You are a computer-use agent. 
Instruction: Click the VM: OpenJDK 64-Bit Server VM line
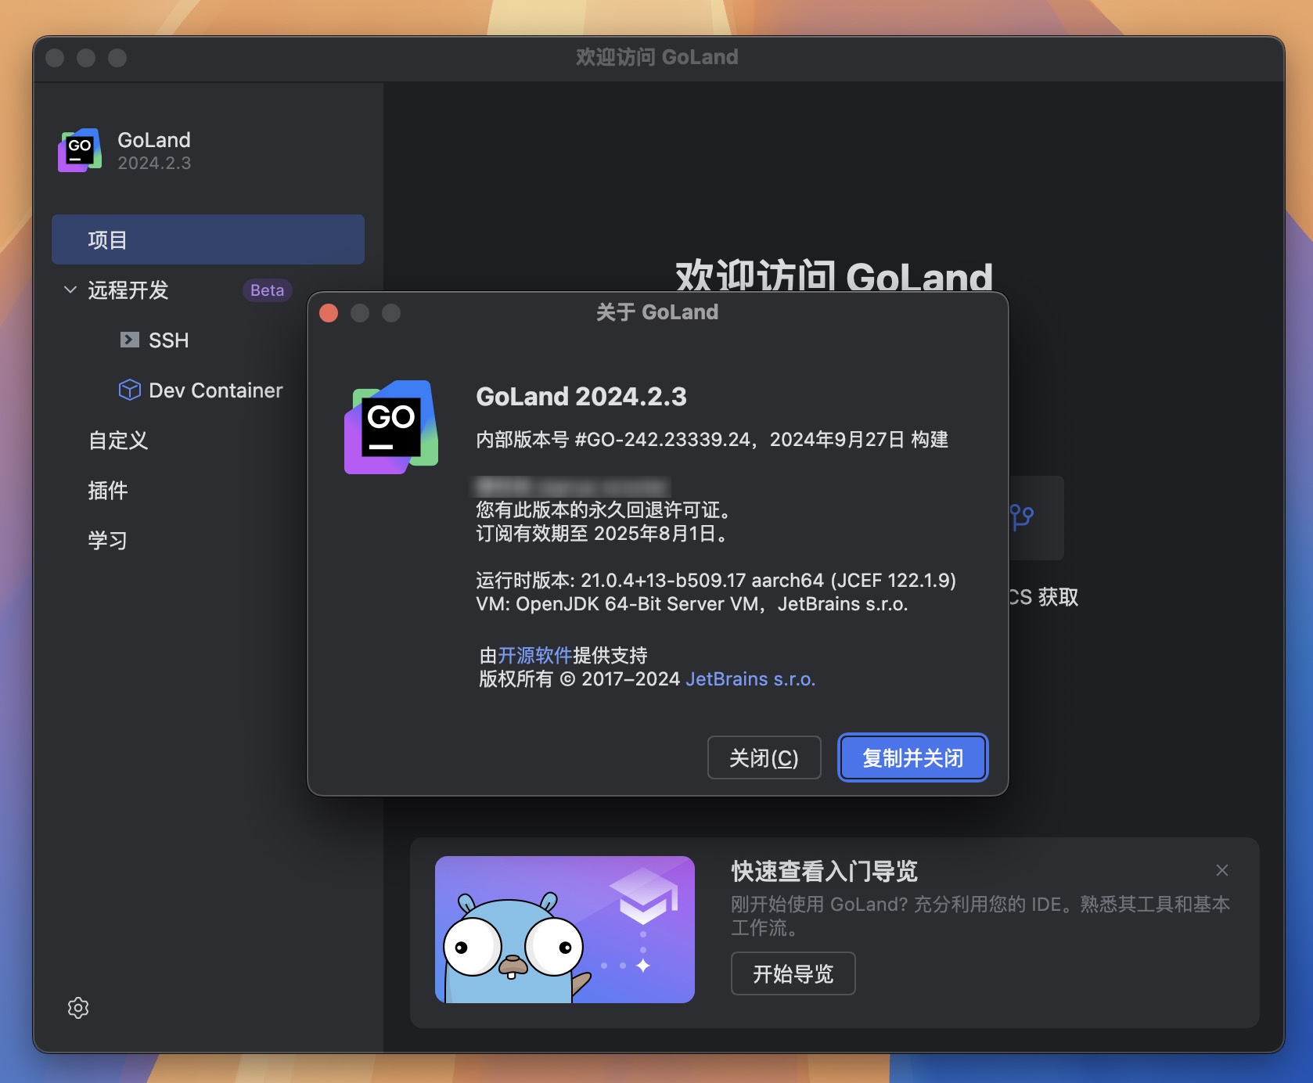[x=692, y=604]
